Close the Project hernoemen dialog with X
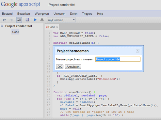This screenshot has width=161, height=120. [137, 51]
